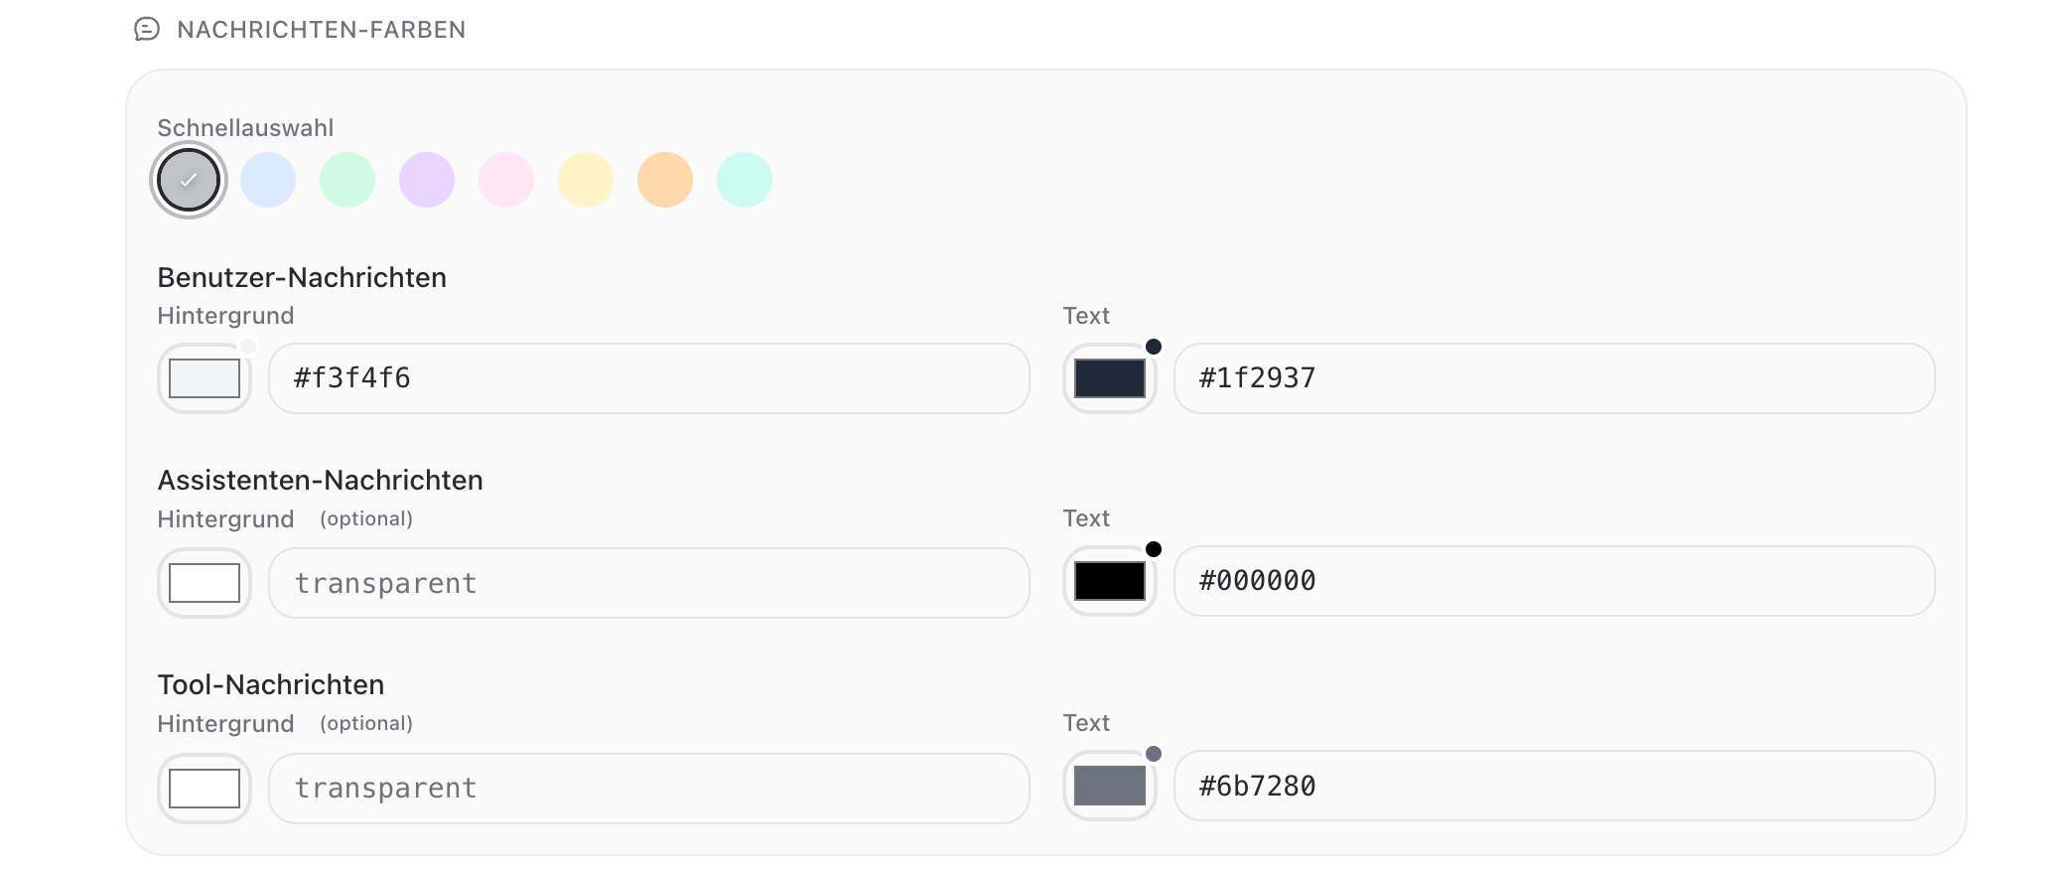The width and height of the screenshot is (2069, 870).
Task: Focus the #f3f4f6 background hex field
Action: [649, 378]
